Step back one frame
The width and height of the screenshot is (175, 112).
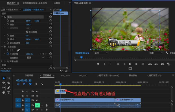[x=124, y=64]
